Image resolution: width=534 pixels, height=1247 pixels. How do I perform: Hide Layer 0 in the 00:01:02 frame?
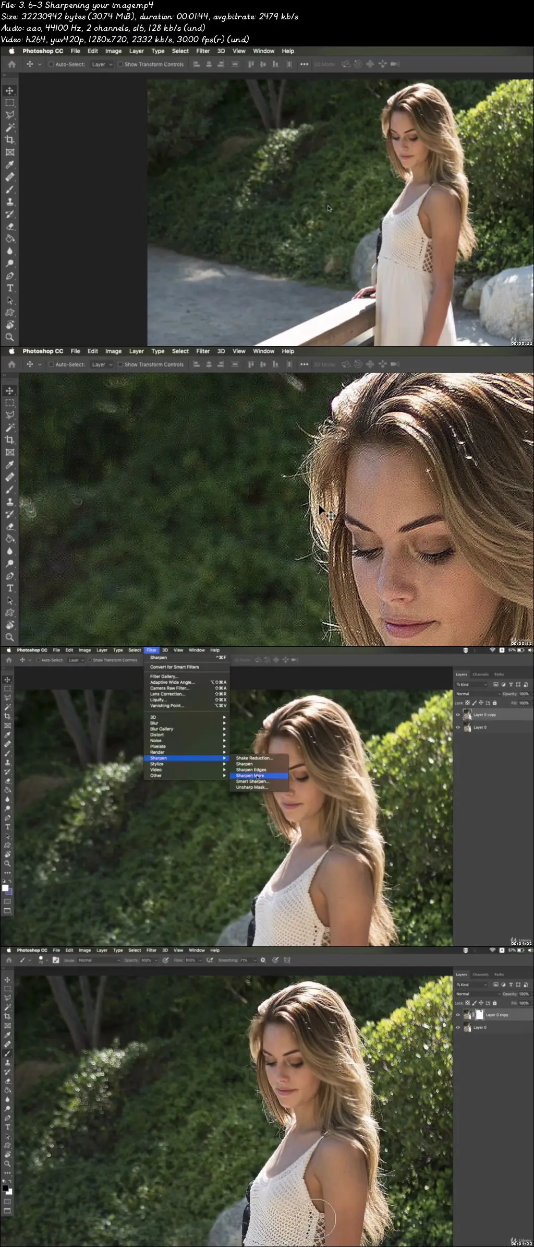click(x=458, y=727)
